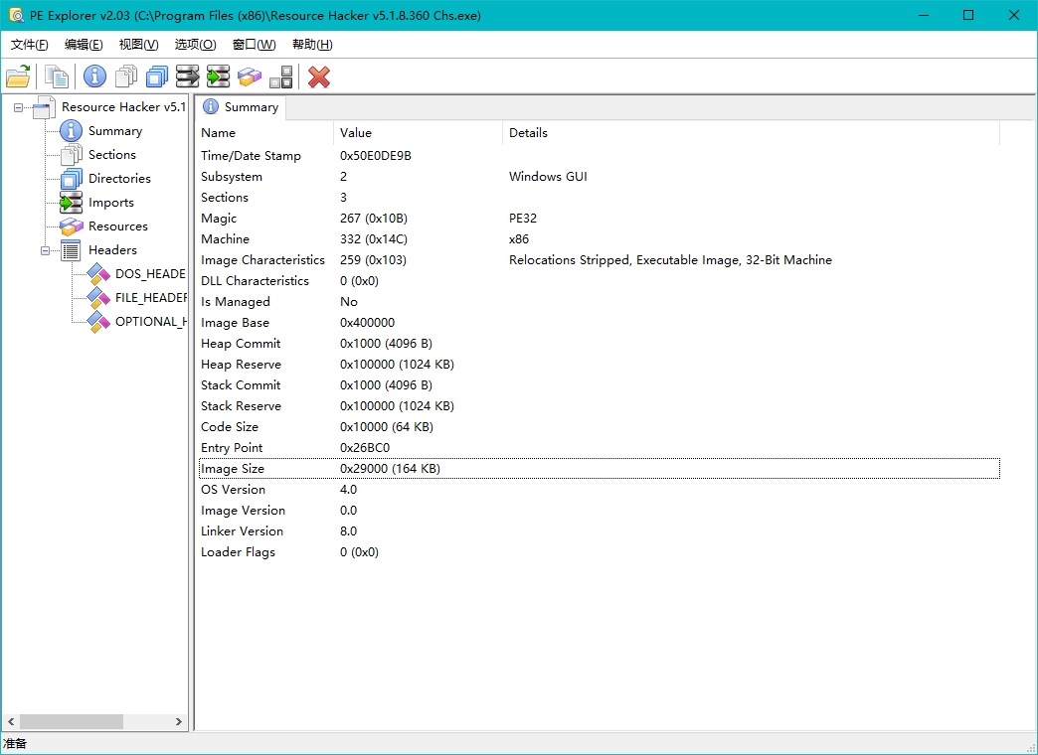Image resolution: width=1038 pixels, height=755 pixels.
Task: Select the DLL Characteristics row
Action: (600, 281)
